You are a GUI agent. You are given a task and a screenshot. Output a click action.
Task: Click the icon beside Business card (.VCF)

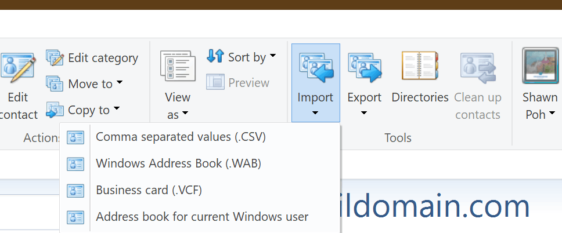[75, 191]
